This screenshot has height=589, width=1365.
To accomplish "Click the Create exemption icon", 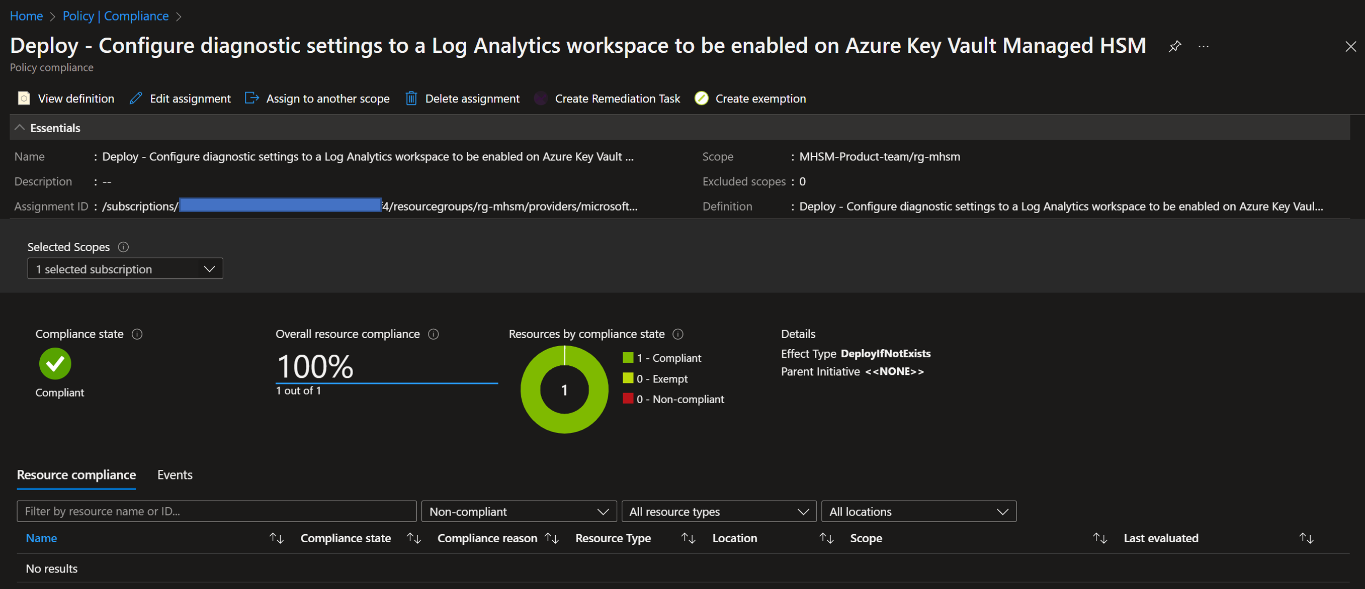I will (x=701, y=99).
